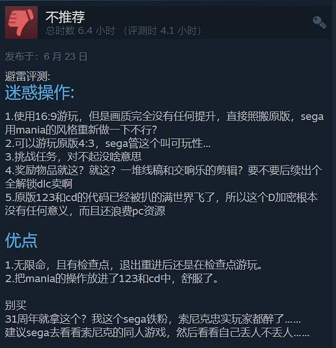Click the 总时数 6.4 小时 playtime text
This screenshot has height=348, width=336.
pyautogui.click(x=80, y=30)
